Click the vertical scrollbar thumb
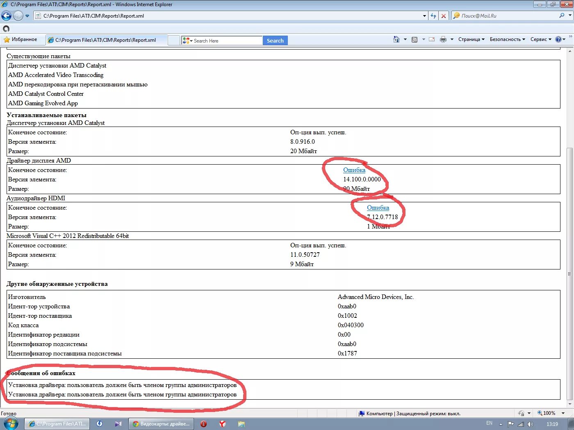The height and width of the screenshot is (430, 574). coord(570,274)
